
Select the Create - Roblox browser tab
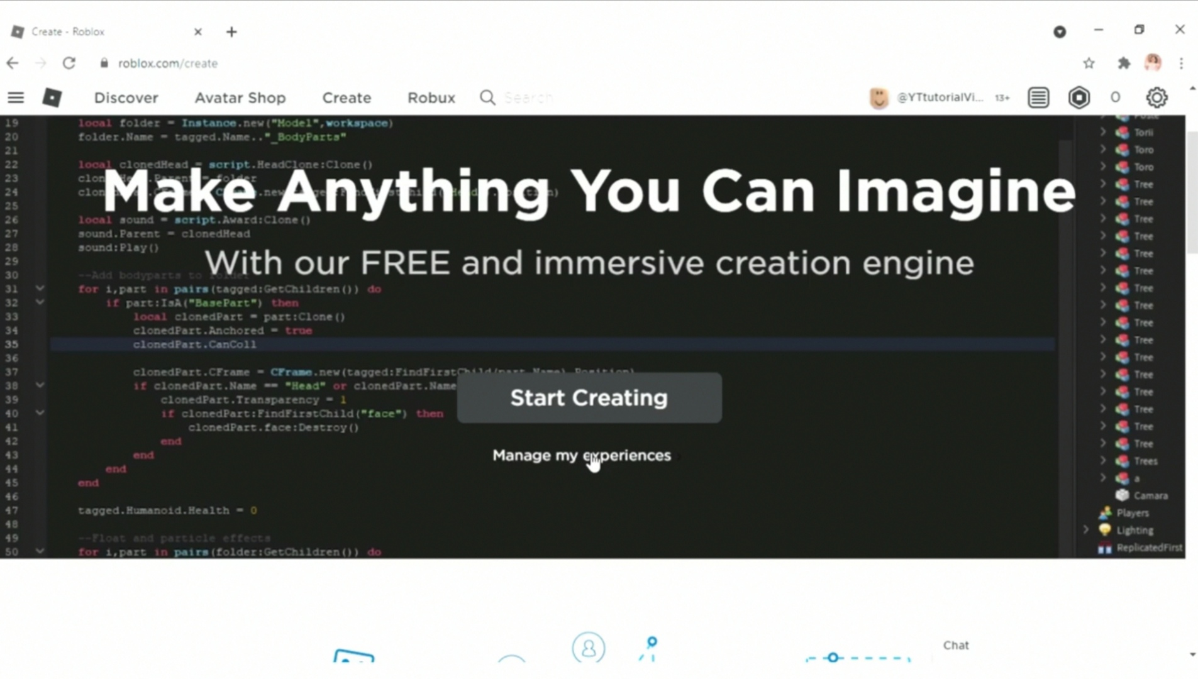[x=107, y=31]
